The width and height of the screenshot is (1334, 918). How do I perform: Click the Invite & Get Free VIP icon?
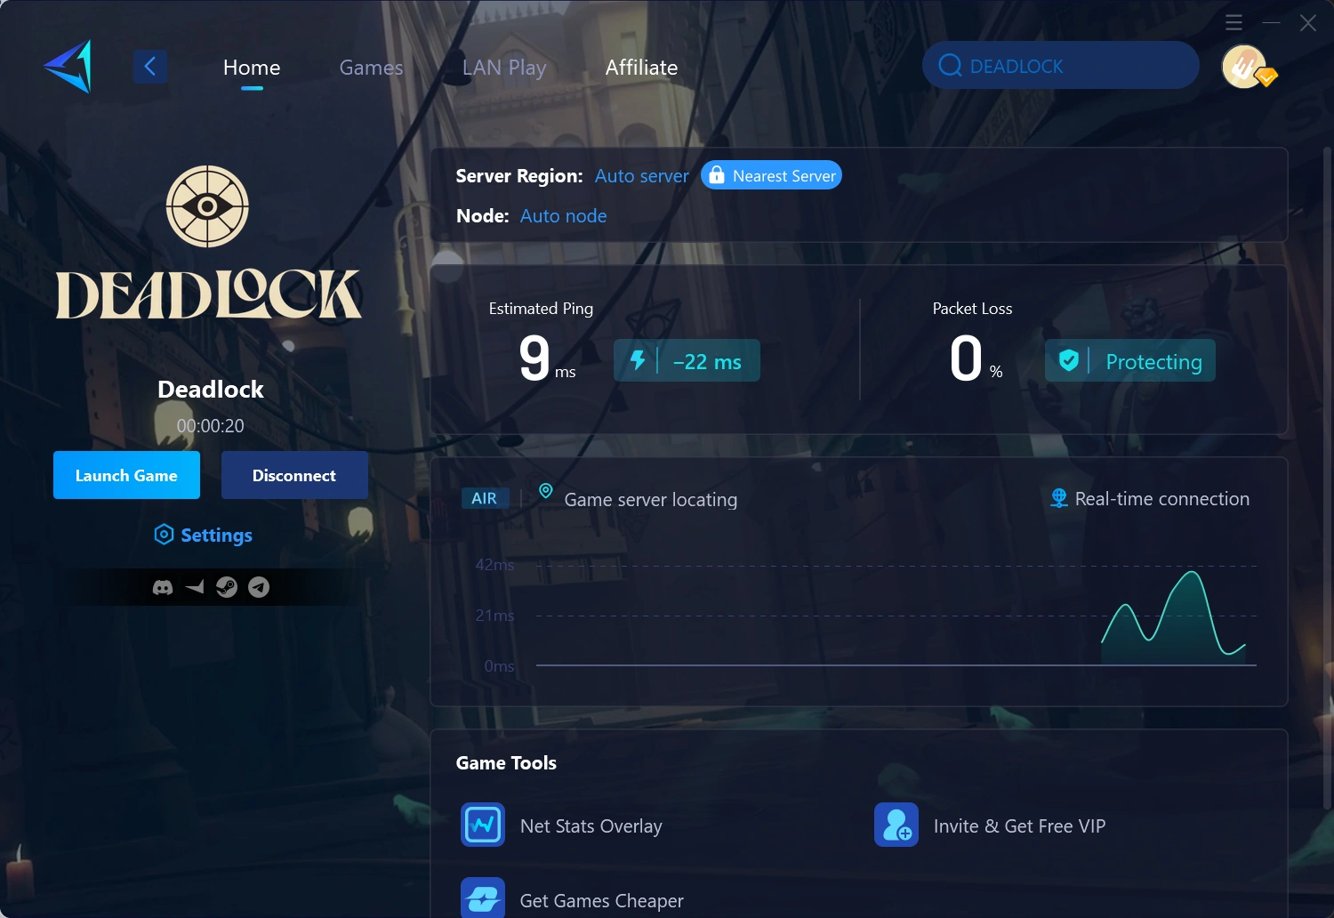click(896, 825)
